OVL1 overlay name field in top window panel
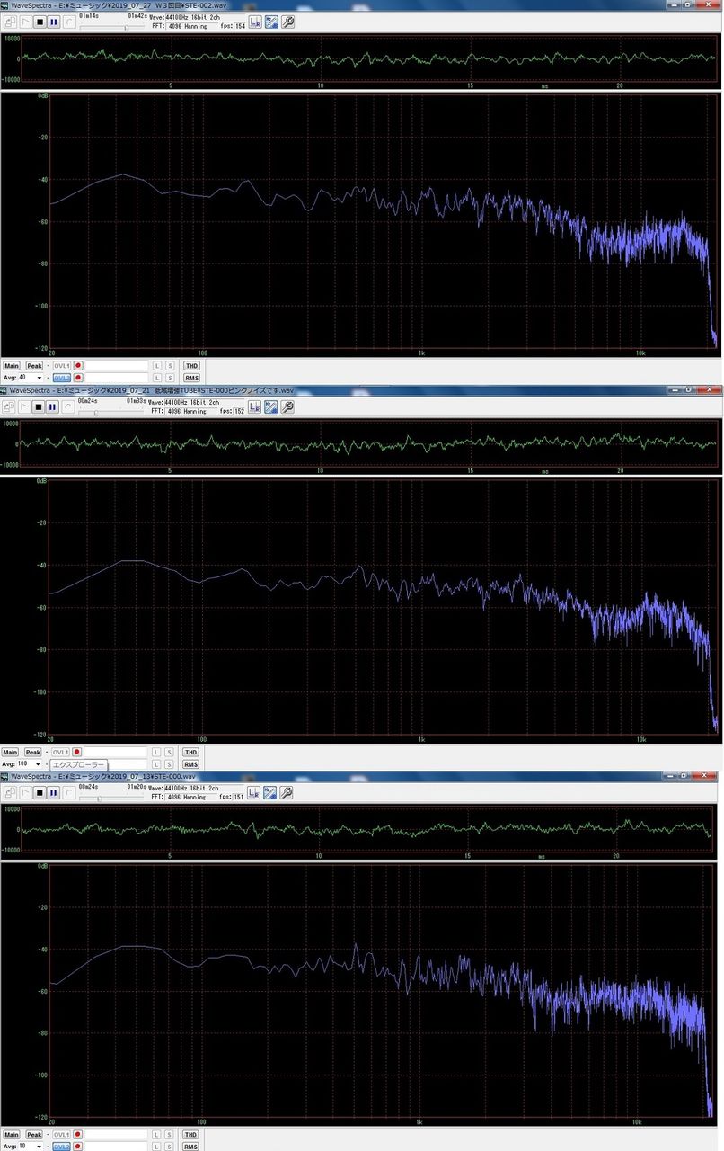 [117, 366]
